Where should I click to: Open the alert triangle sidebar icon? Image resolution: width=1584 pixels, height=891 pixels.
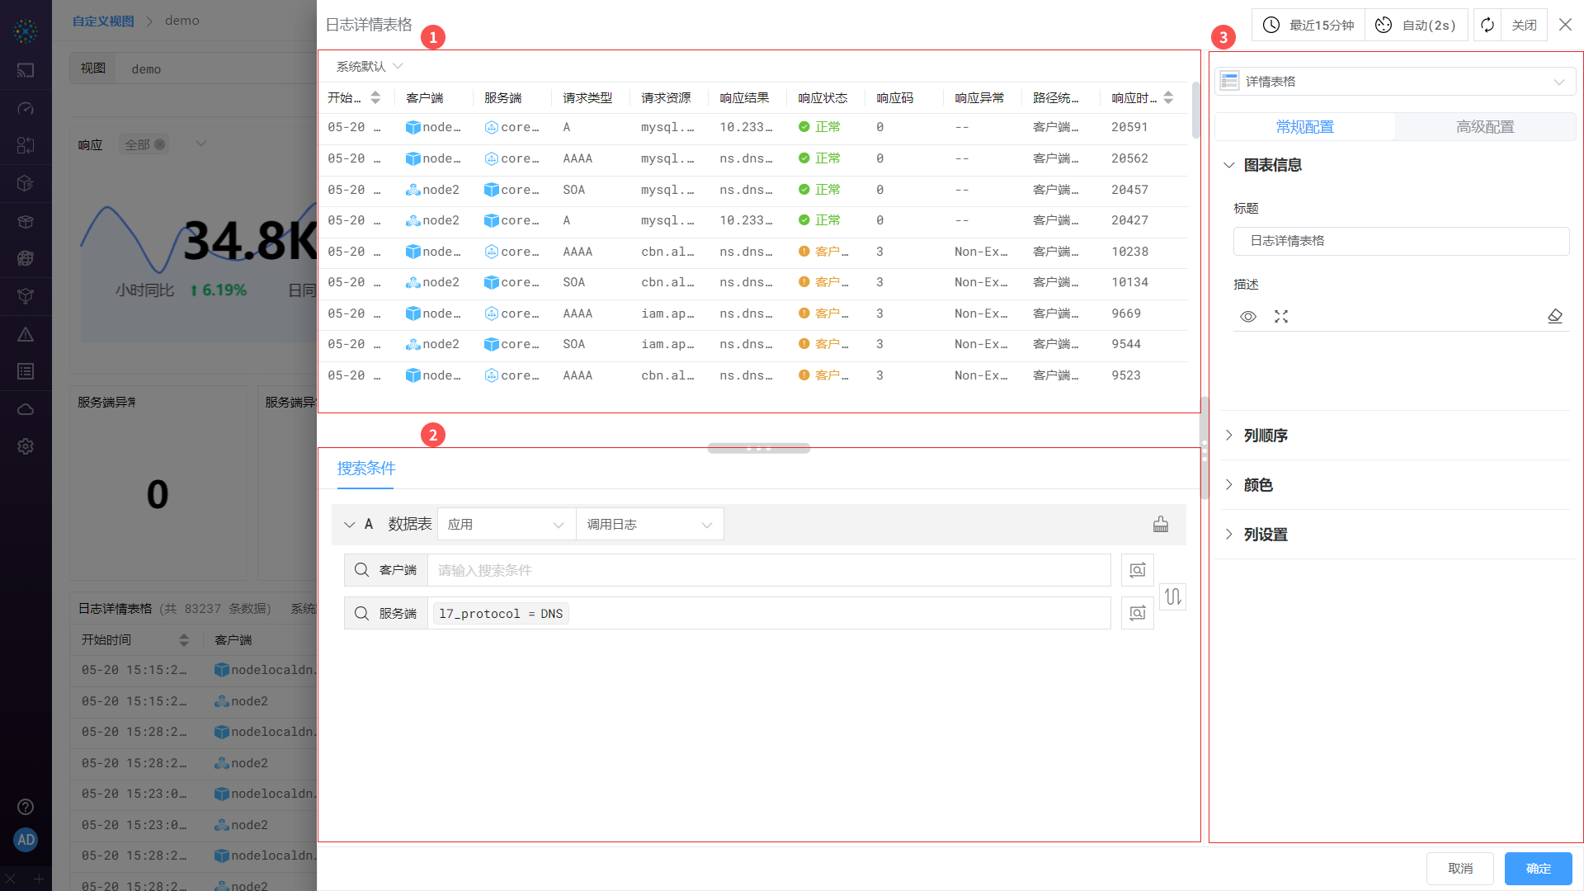click(x=26, y=334)
